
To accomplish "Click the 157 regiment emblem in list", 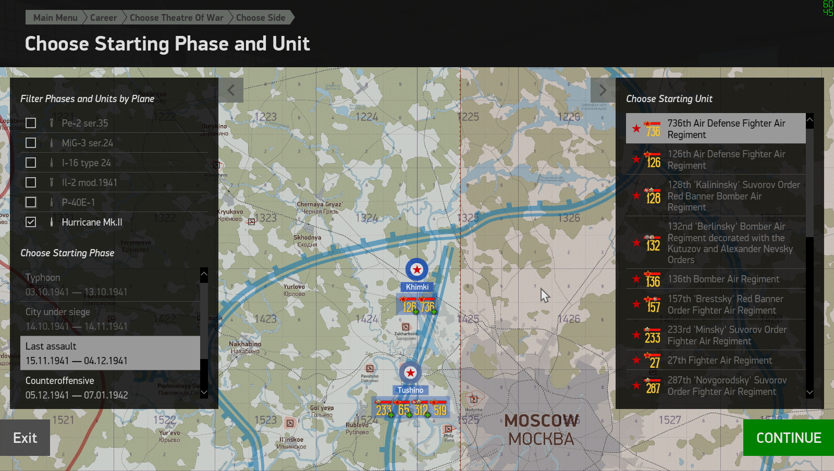I will [x=653, y=304].
